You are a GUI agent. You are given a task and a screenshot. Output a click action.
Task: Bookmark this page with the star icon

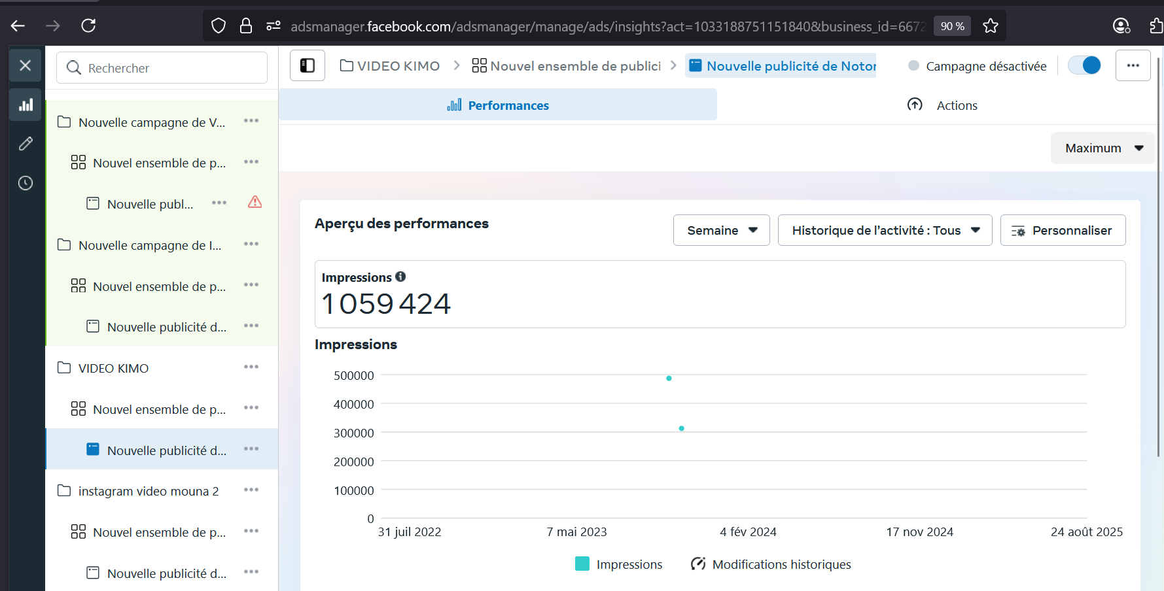[x=990, y=26]
